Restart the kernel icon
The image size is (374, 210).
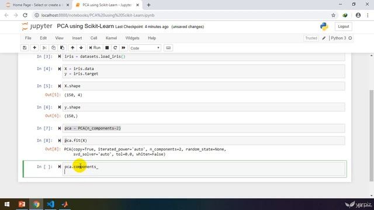coord(115,48)
